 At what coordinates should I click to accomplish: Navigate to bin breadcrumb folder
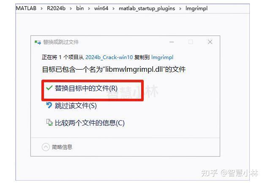(80, 8)
